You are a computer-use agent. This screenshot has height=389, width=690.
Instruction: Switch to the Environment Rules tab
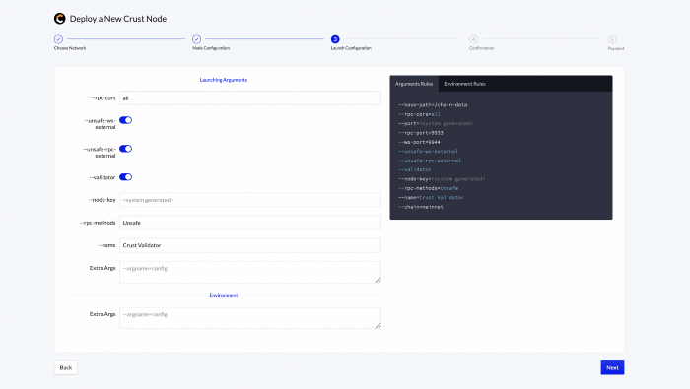click(464, 84)
